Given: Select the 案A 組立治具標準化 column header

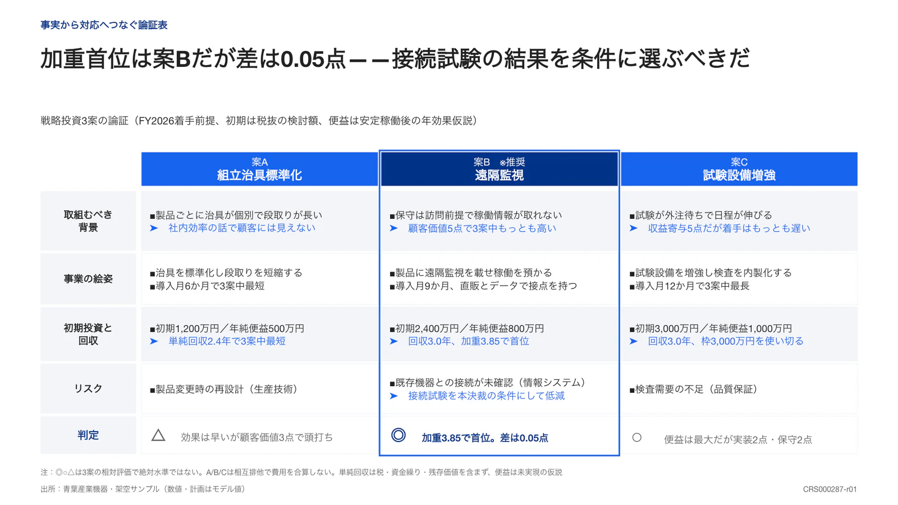Looking at the screenshot, I should 259,169.
